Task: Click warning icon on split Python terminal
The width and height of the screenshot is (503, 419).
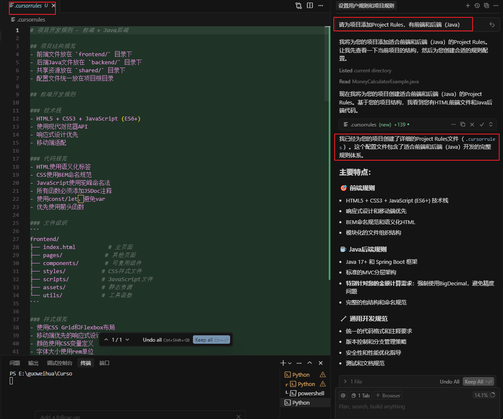Action: pyautogui.click(x=323, y=384)
